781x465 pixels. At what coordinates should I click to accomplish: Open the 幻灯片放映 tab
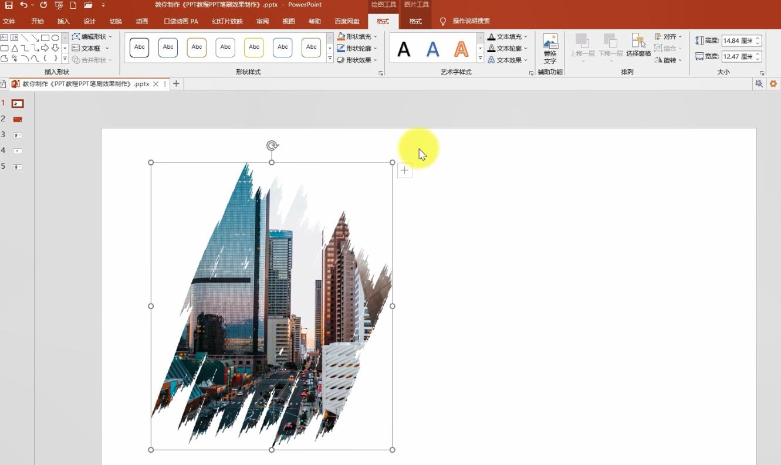[227, 21]
